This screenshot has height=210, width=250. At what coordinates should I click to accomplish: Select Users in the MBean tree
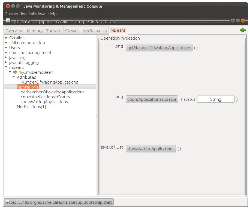click(14, 48)
